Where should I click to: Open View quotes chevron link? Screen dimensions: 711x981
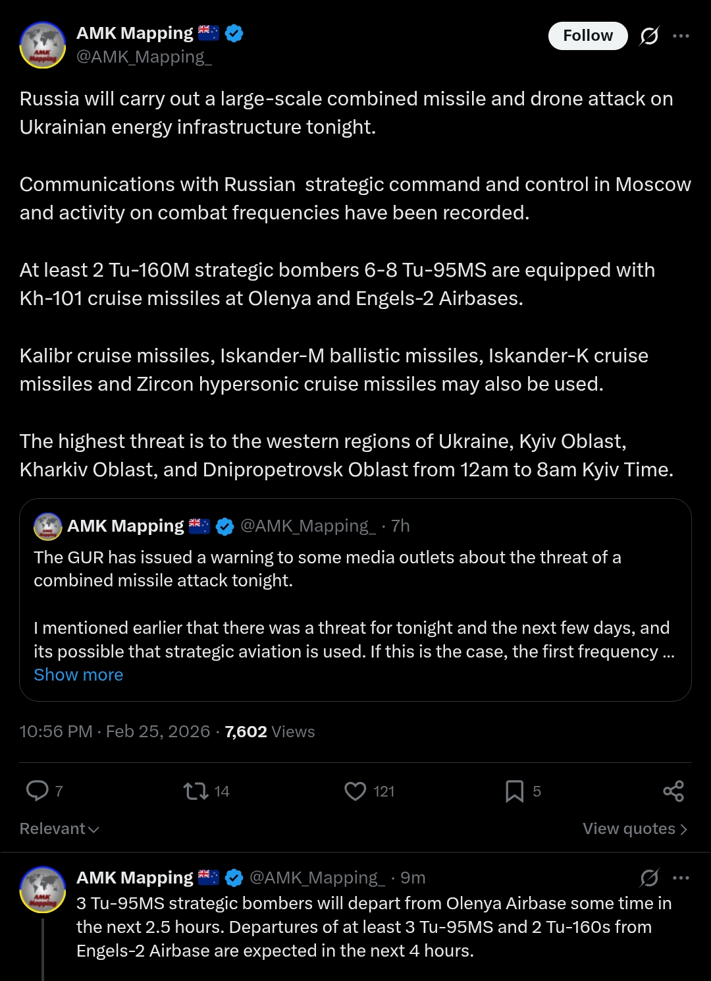pyautogui.click(x=635, y=829)
